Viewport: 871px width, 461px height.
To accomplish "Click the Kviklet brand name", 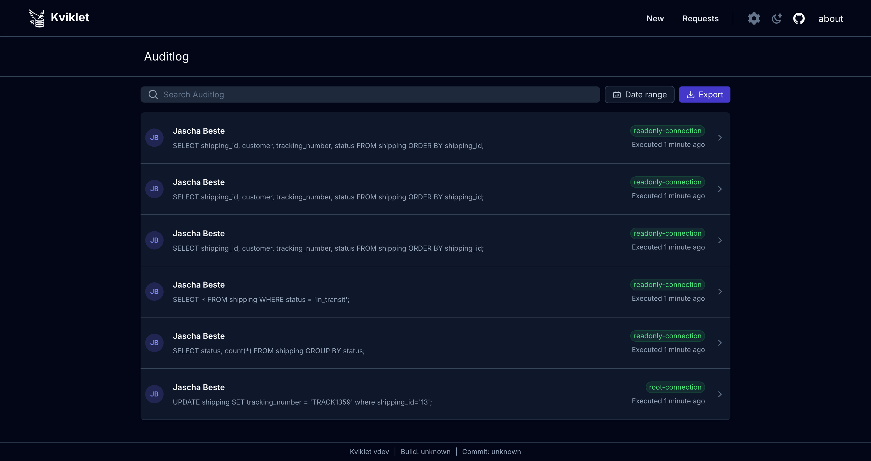I will pyautogui.click(x=70, y=17).
